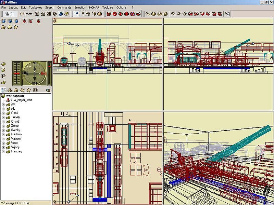Open the question mark help menu
The width and height of the screenshot is (274, 205).
tap(133, 8)
